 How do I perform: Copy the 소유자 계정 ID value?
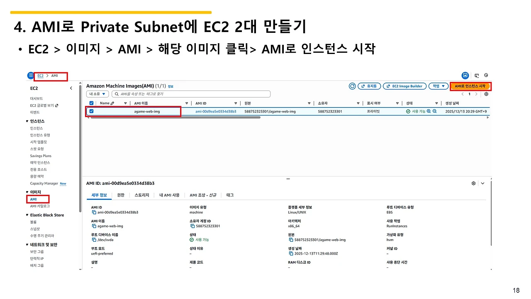192,226
